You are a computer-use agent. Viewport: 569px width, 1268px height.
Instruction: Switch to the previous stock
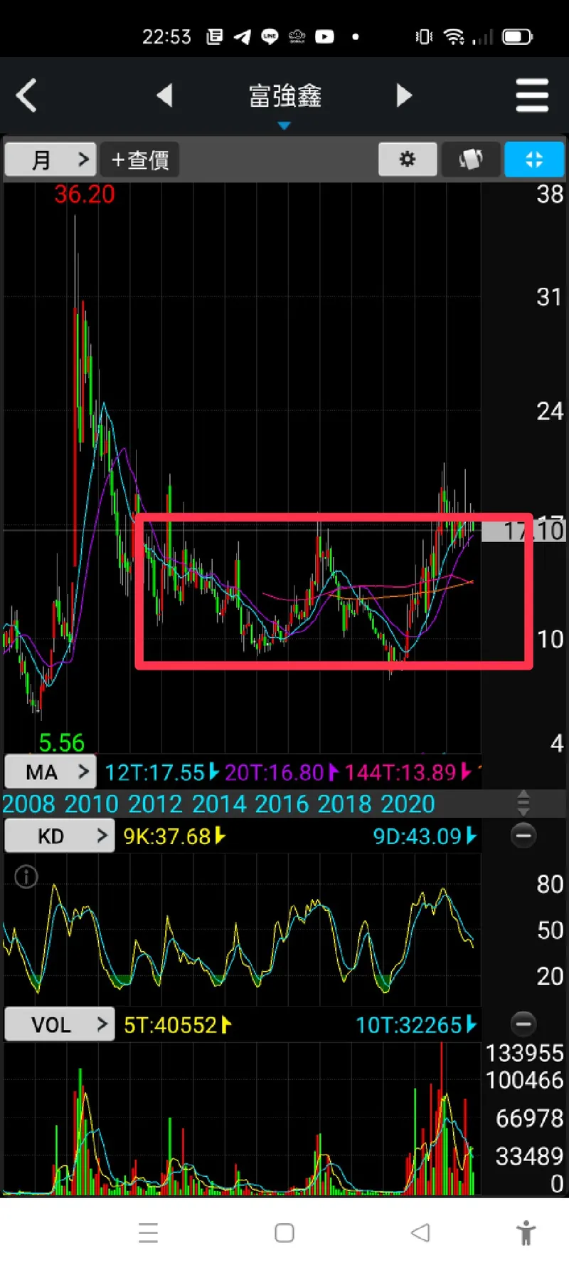(x=165, y=95)
